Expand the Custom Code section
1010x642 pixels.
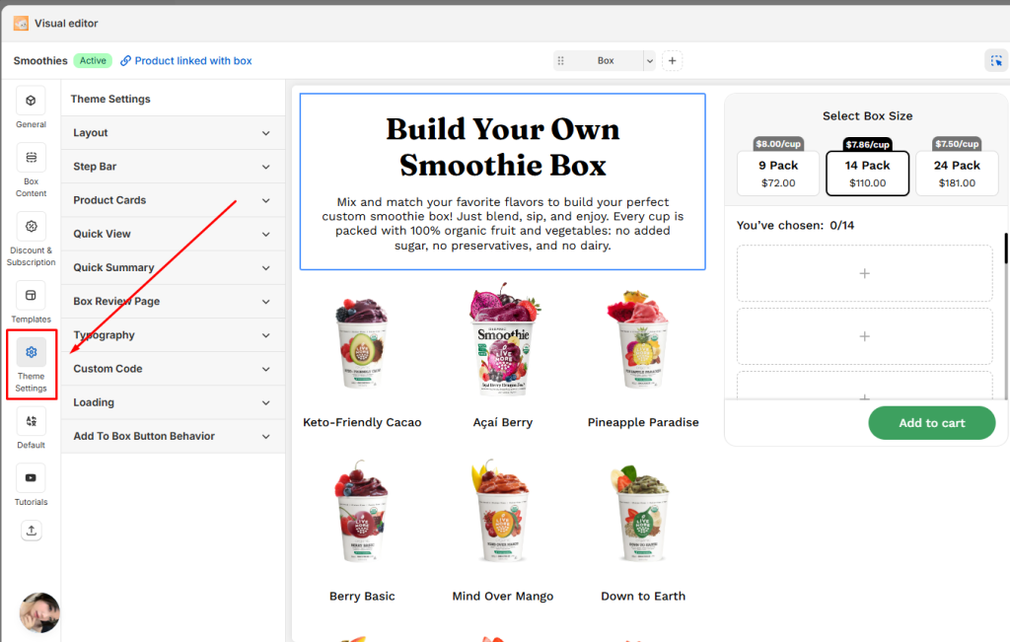[x=173, y=369]
